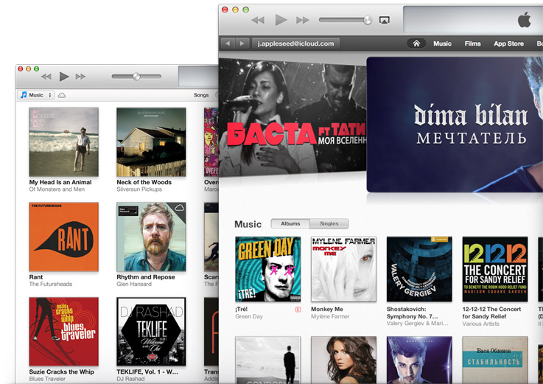Open the Баста ft Тати banner
The width and height of the screenshot is (543, 384).
click(292, 118)
